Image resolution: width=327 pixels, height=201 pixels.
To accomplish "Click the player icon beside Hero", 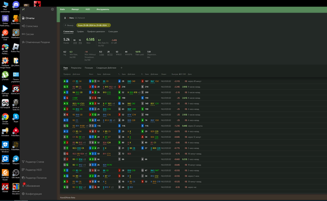I will [65, 18].
